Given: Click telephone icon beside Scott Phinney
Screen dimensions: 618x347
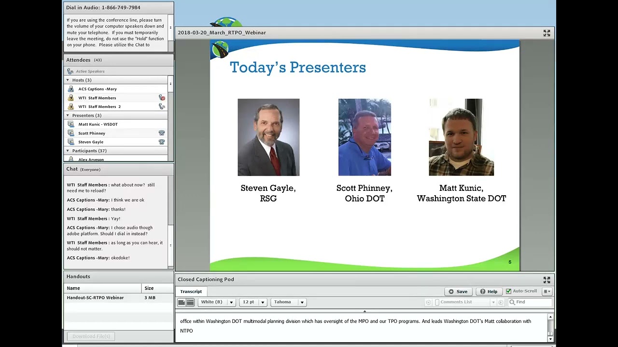Looking at the screenshot, I should (162, 133).
